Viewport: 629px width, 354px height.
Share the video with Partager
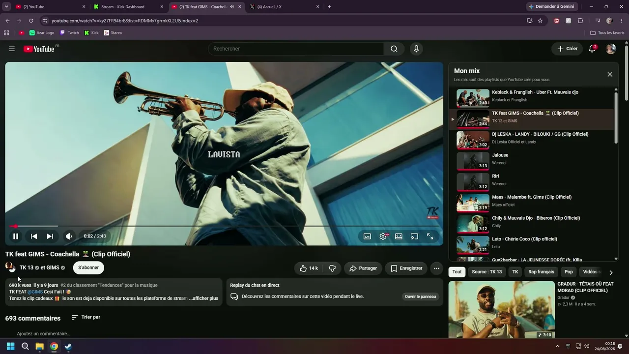tap(363, 268)
